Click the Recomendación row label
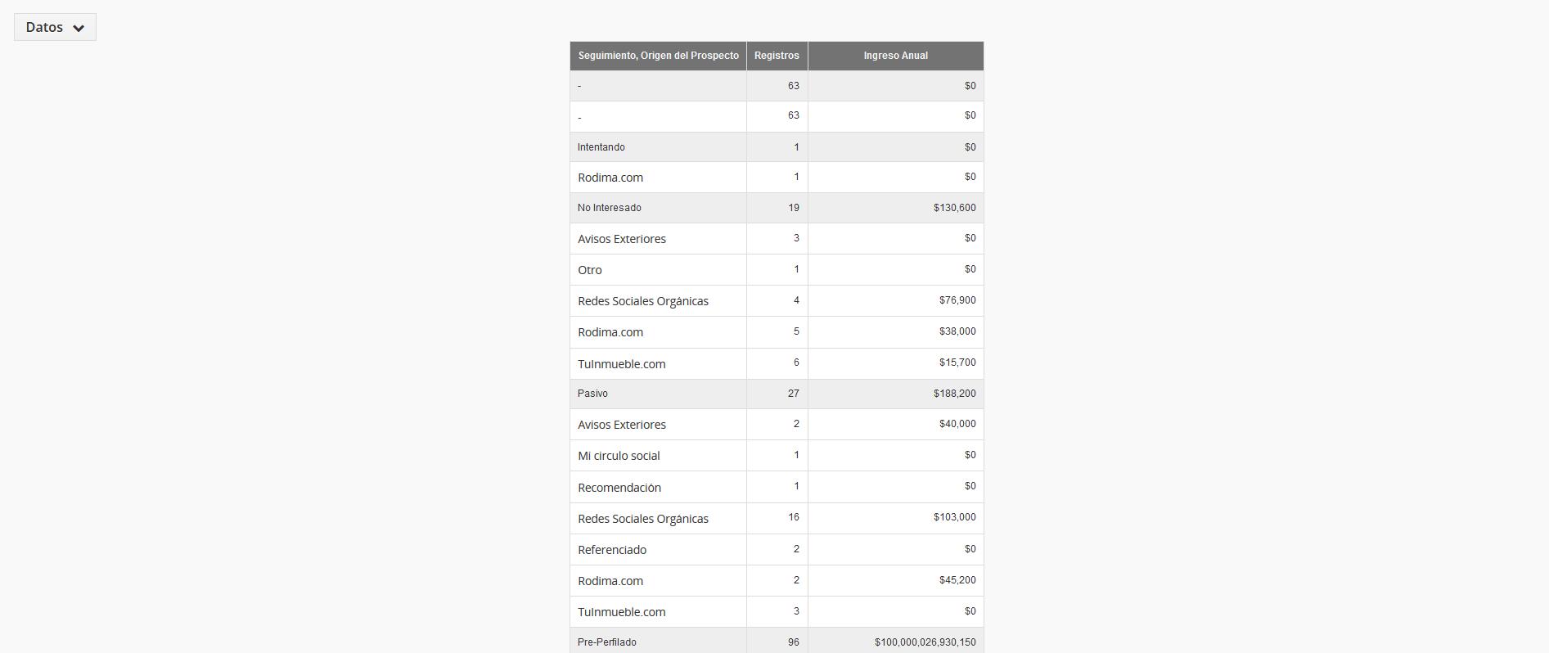 619,488
